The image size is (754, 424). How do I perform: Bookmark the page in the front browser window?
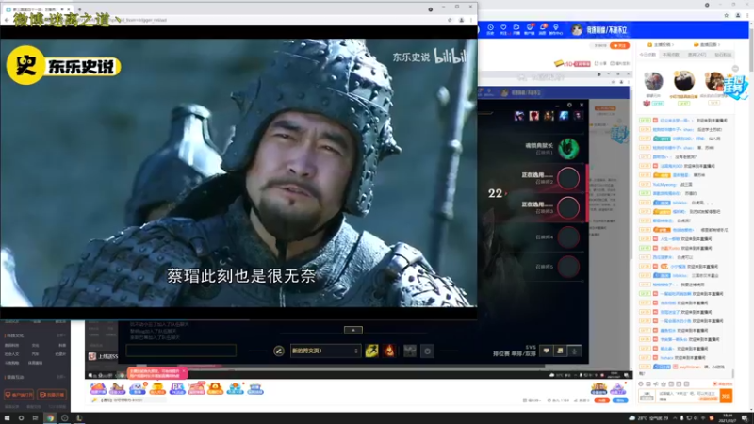click(x=450, y=20)
